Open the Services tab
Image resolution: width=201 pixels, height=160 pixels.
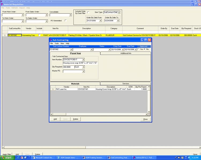tap(126, 84)
